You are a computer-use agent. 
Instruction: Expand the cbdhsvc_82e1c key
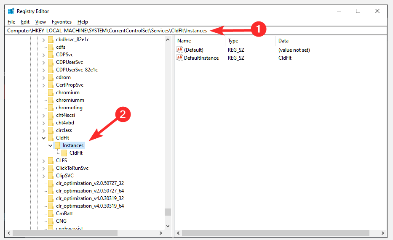click(44, 40)
